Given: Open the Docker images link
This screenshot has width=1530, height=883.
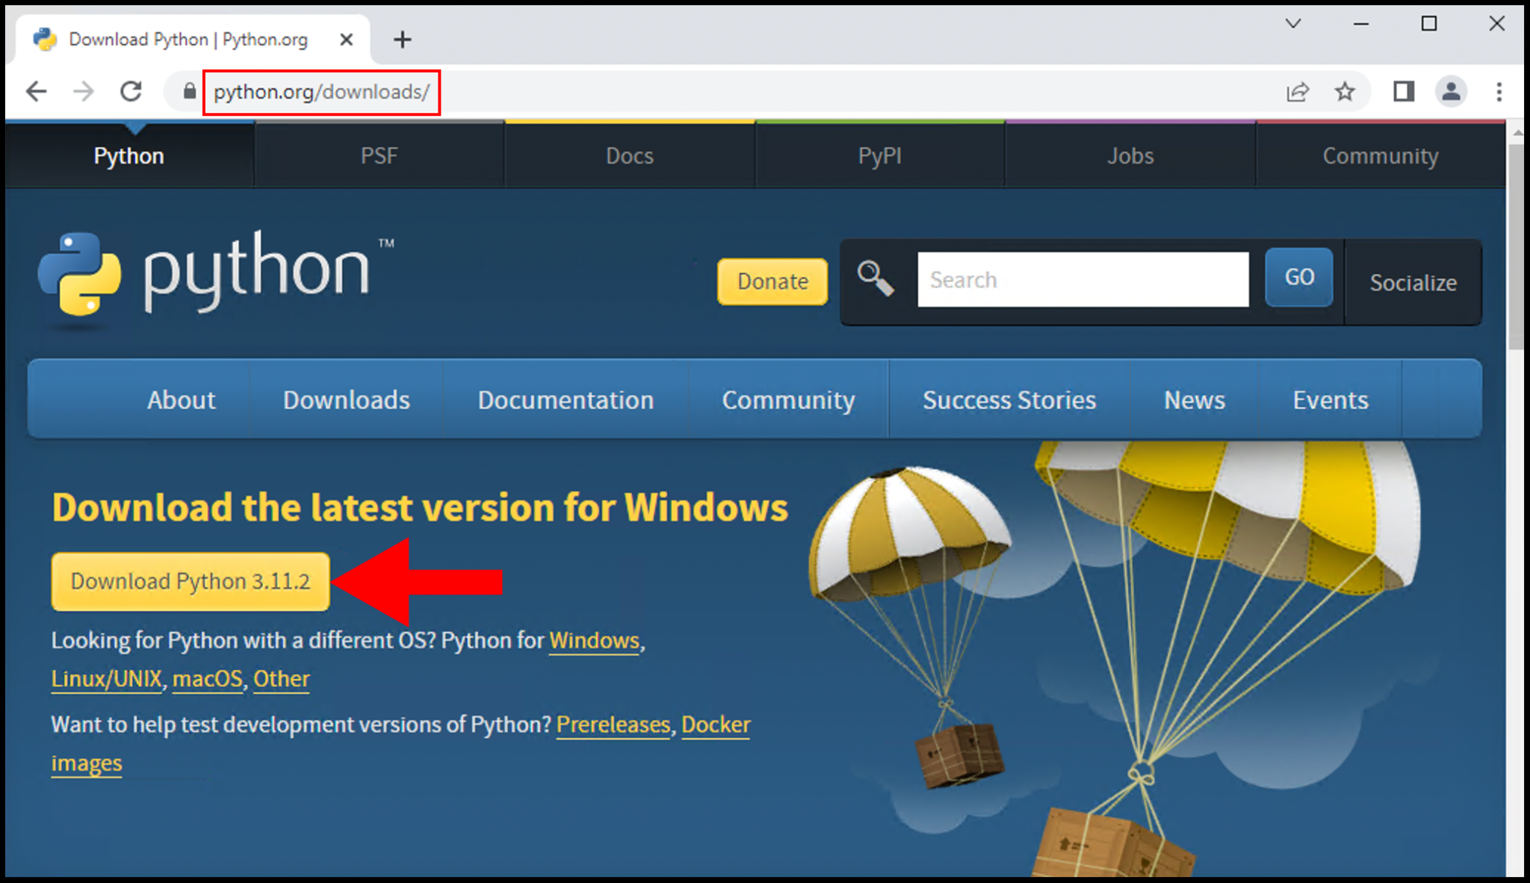Looking at the screenshot, I should (716, 724).
